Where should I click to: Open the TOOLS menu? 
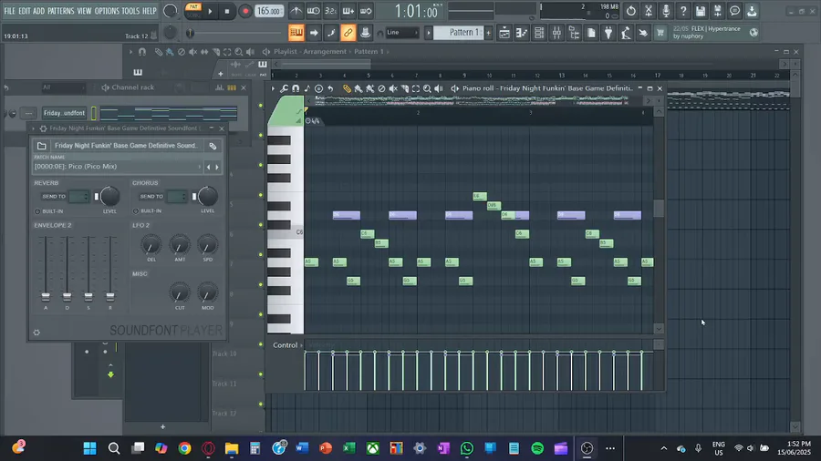pyautogui.click(x=130, y=11)
